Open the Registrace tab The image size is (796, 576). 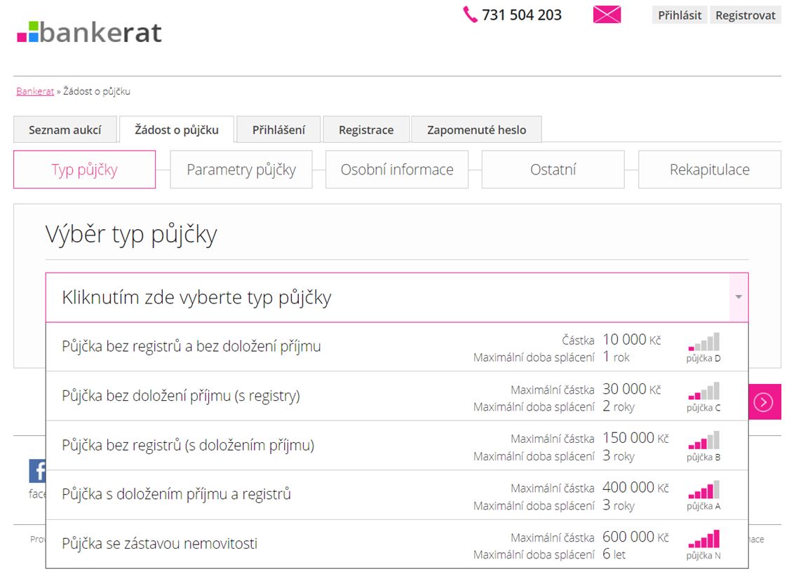[x=366, y=130]
